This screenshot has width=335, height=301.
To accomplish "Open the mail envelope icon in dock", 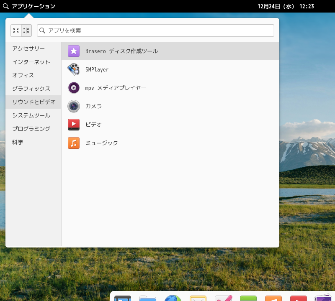I will [198, 298].
